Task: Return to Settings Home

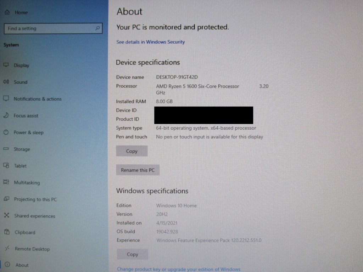Action: coord(21,12)
